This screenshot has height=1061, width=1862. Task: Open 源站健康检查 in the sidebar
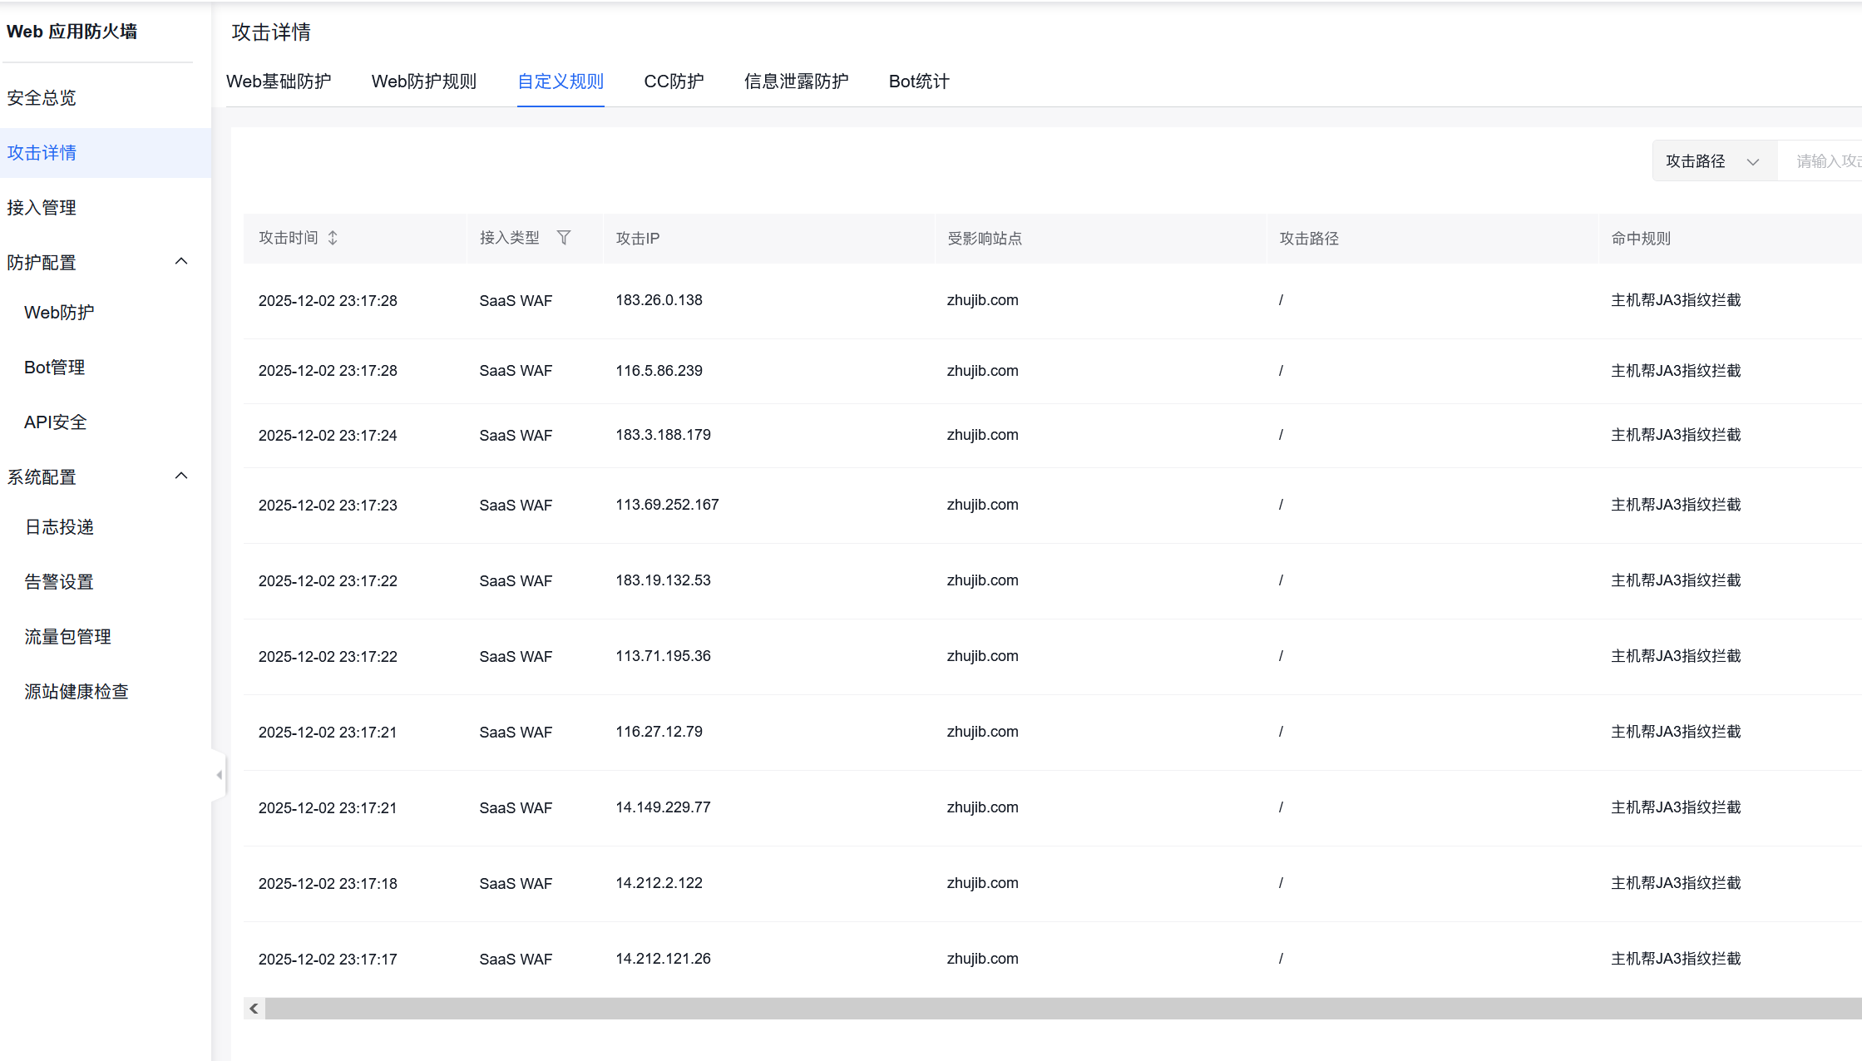pos(77,692)
